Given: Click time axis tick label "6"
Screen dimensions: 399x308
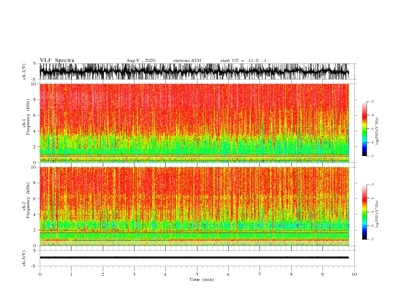Looking at the screenshot, I should [x=228, y=274].
